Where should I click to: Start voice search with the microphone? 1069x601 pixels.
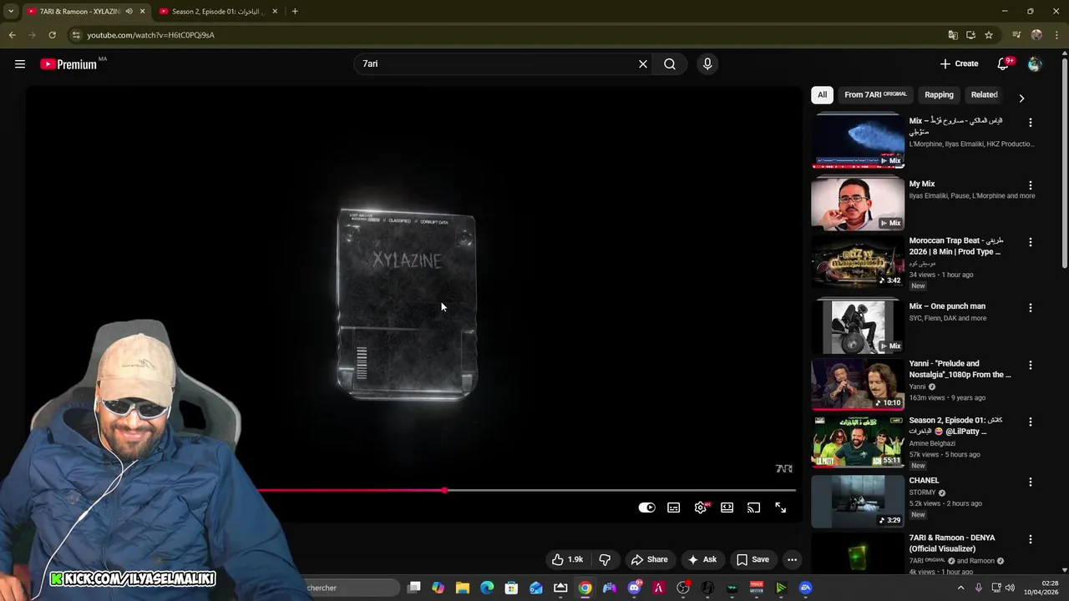click(707, 63)
